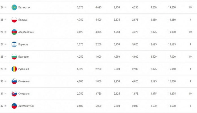This screenshot has height=113, width=197.
Task: Open the Лихтенштейн country link
Action: 26,106
